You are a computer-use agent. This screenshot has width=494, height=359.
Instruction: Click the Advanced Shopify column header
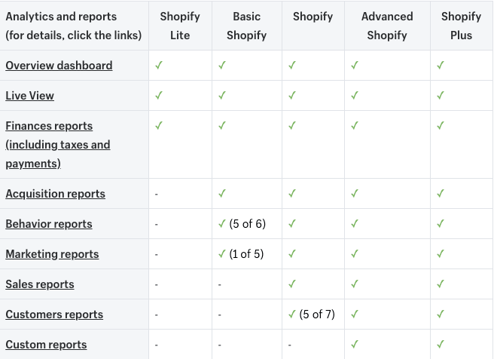[387, 26]
